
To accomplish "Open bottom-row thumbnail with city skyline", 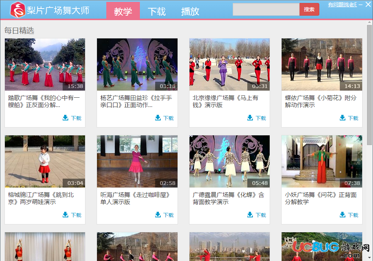I will pos(229,247).
